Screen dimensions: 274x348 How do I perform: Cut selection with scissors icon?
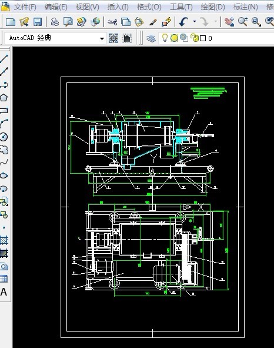point(112,22)
